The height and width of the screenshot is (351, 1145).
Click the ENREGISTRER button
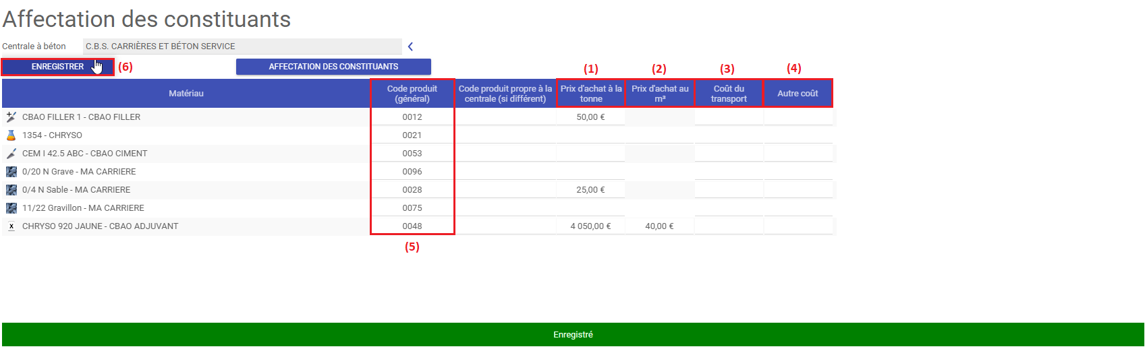[x=57, y=67]
